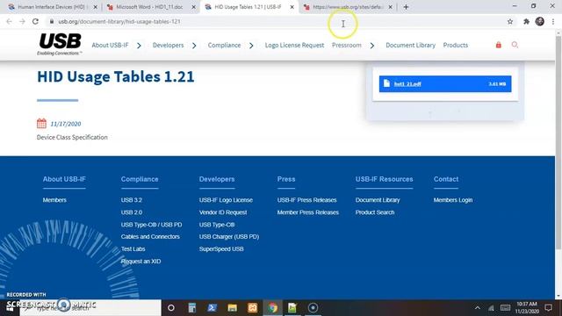Viewport: 562px width, 316px height.
Task: Open USB-IF Logo License footer link
Action: click(x=226, y=200)
